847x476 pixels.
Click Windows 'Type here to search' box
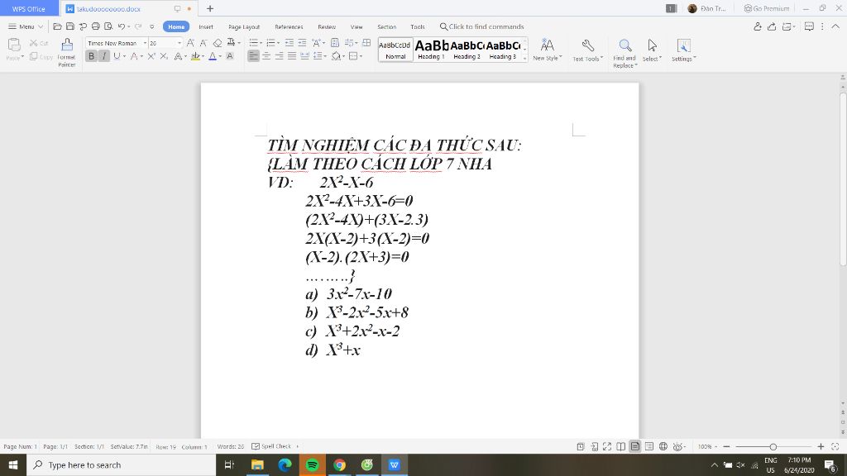coord(121,464)
